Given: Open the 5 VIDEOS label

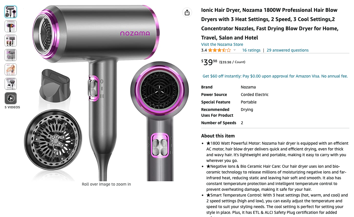Looking at the screenshot, I should 12,107.
